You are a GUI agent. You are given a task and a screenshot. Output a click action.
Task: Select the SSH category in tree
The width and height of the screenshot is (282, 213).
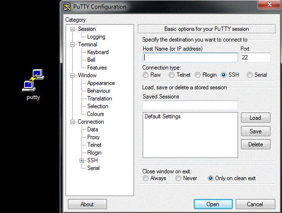click(x=93, y=160)
